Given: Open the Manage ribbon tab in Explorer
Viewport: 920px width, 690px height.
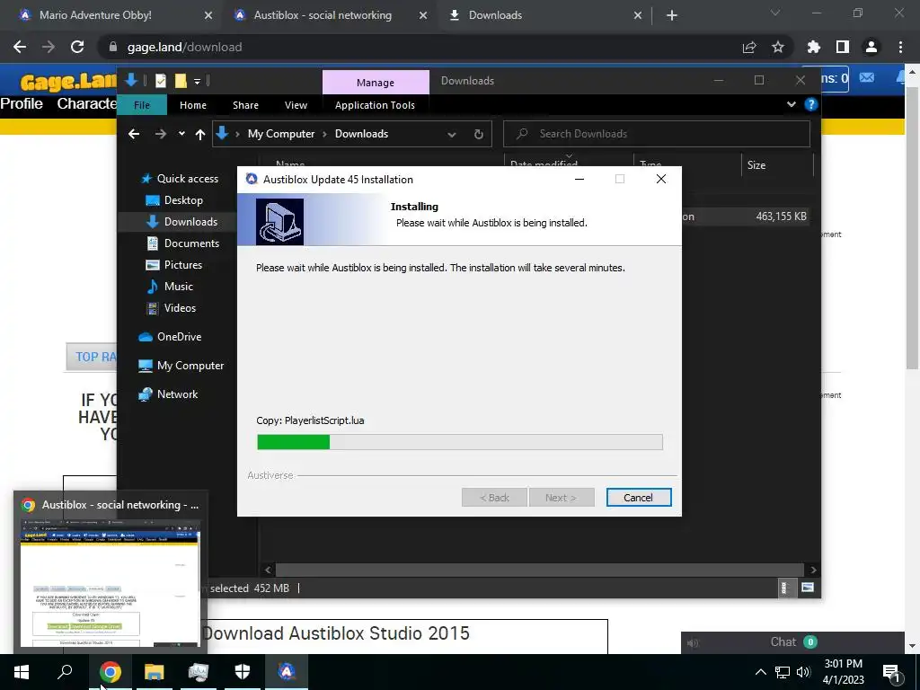Looking at the screenshot, I should point(376,82).
